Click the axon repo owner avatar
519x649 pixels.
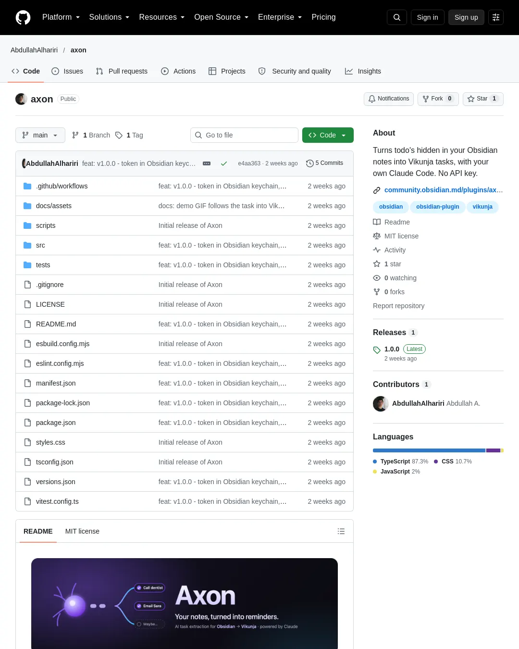point(21,99)
